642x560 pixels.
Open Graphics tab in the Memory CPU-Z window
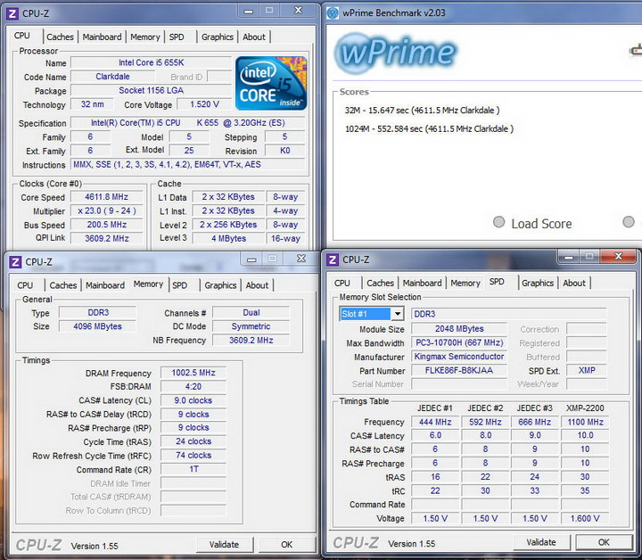pos(220,285)
